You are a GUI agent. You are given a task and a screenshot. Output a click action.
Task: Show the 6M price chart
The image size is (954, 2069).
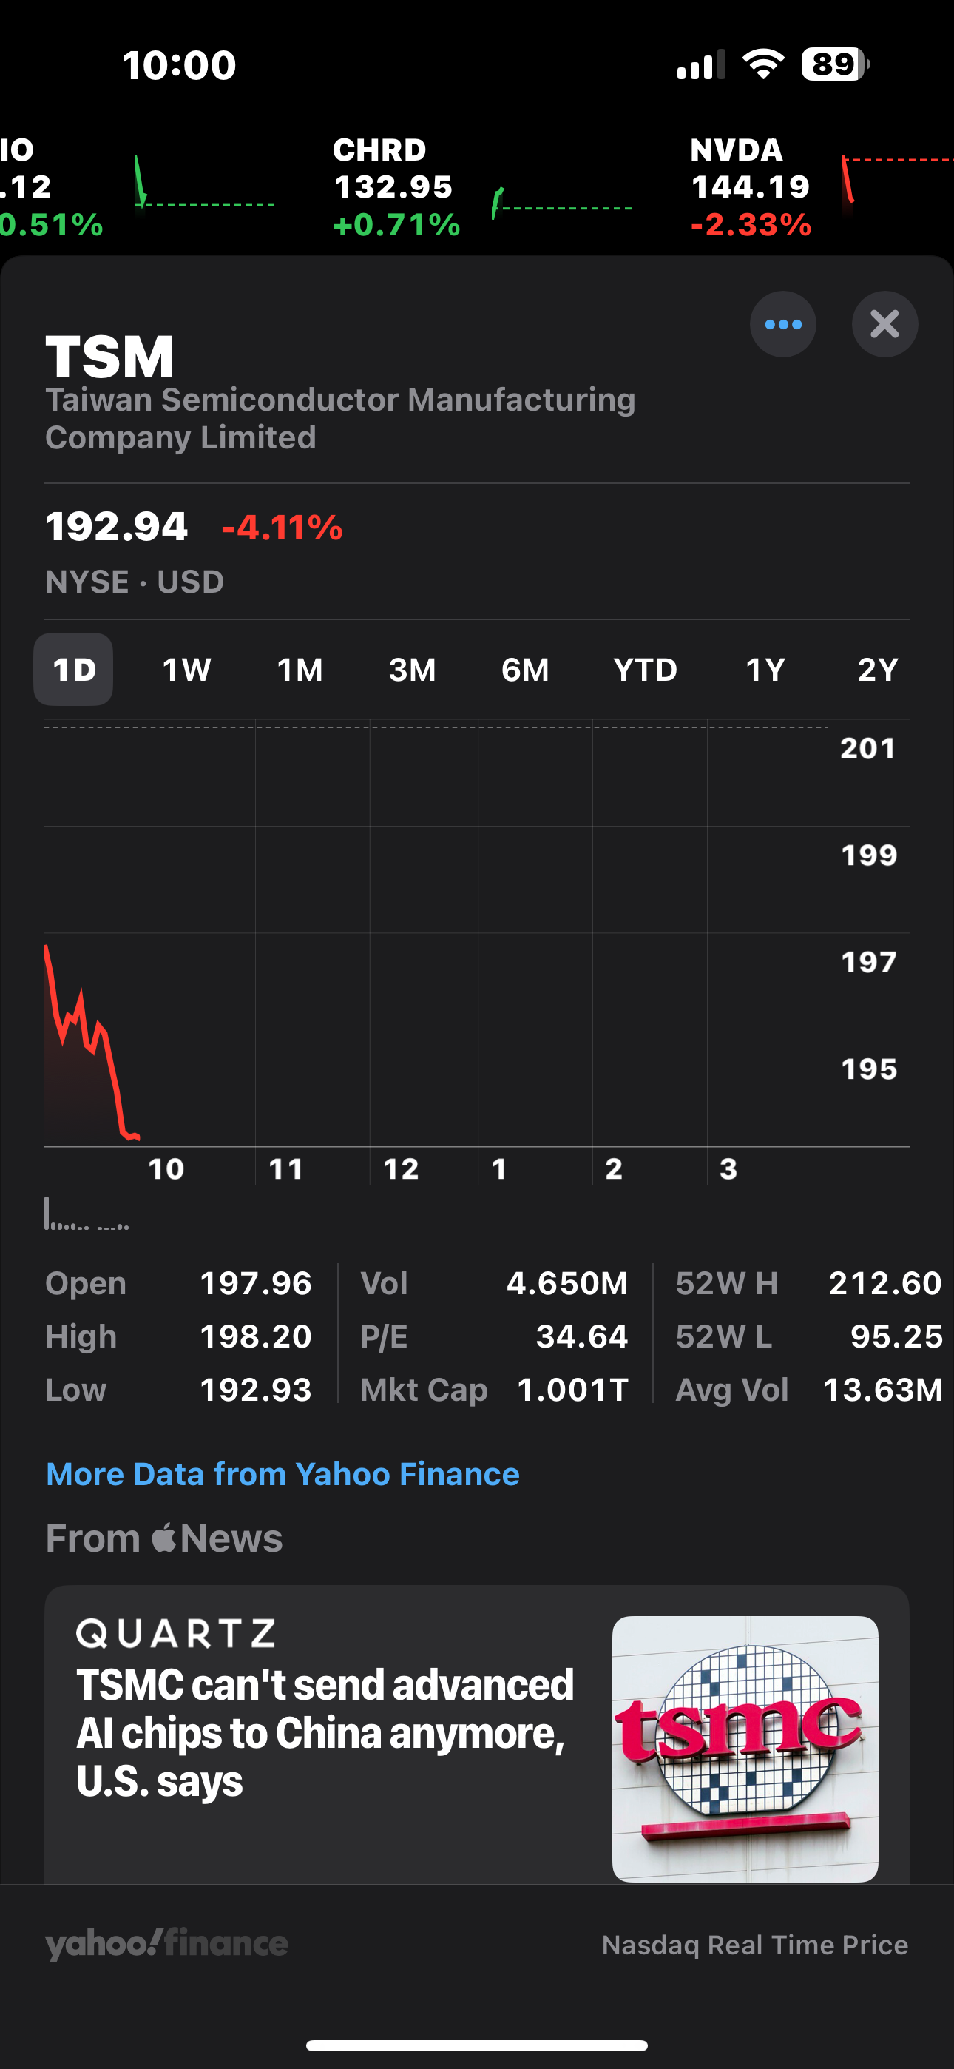(525, 670)
